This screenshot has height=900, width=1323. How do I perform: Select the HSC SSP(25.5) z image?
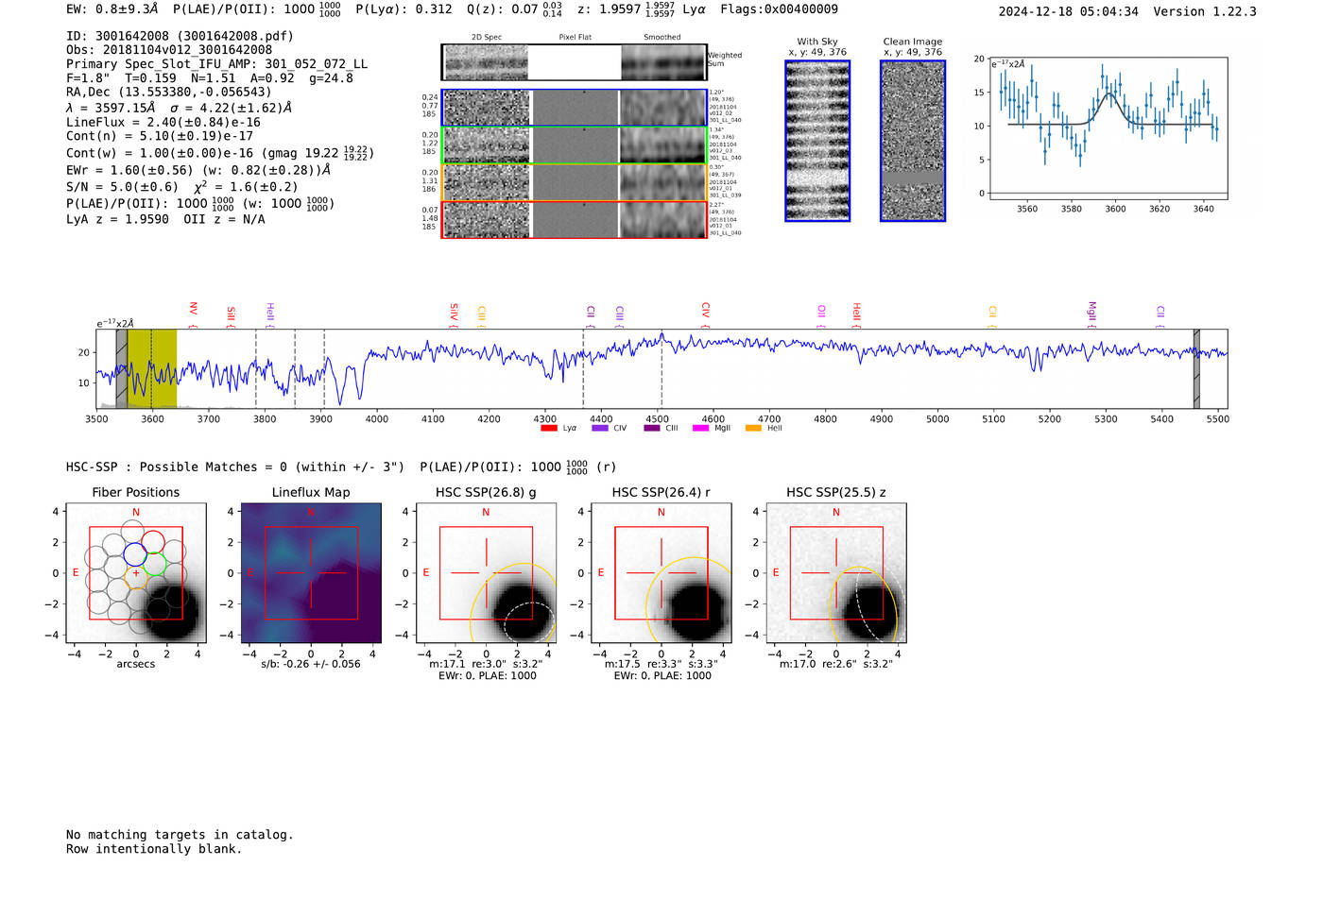click(x=836, y=573)
